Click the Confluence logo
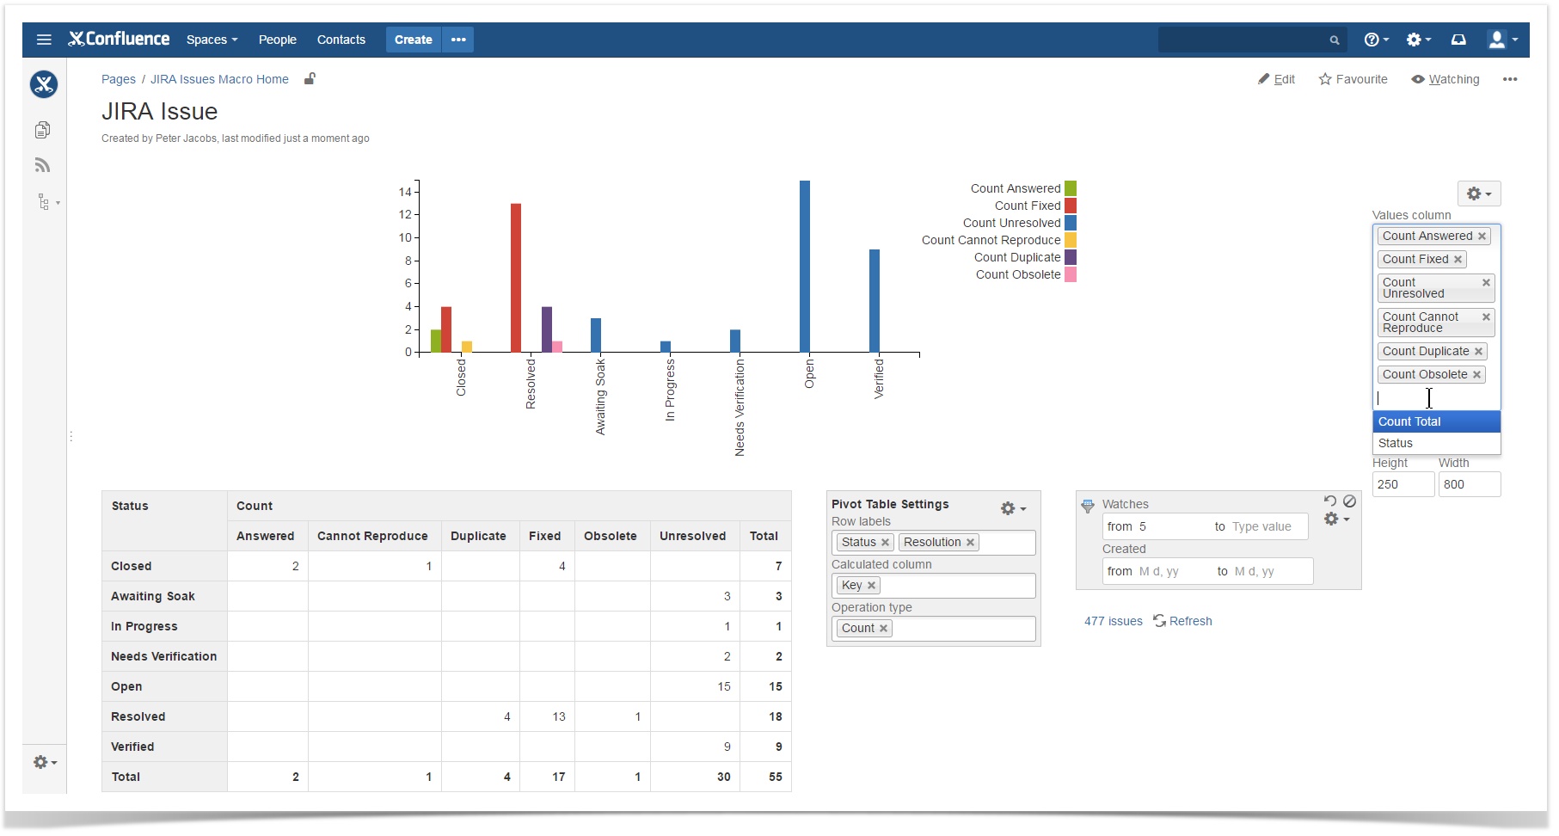Screen dimensions: 1559x836 click(119, 40)
